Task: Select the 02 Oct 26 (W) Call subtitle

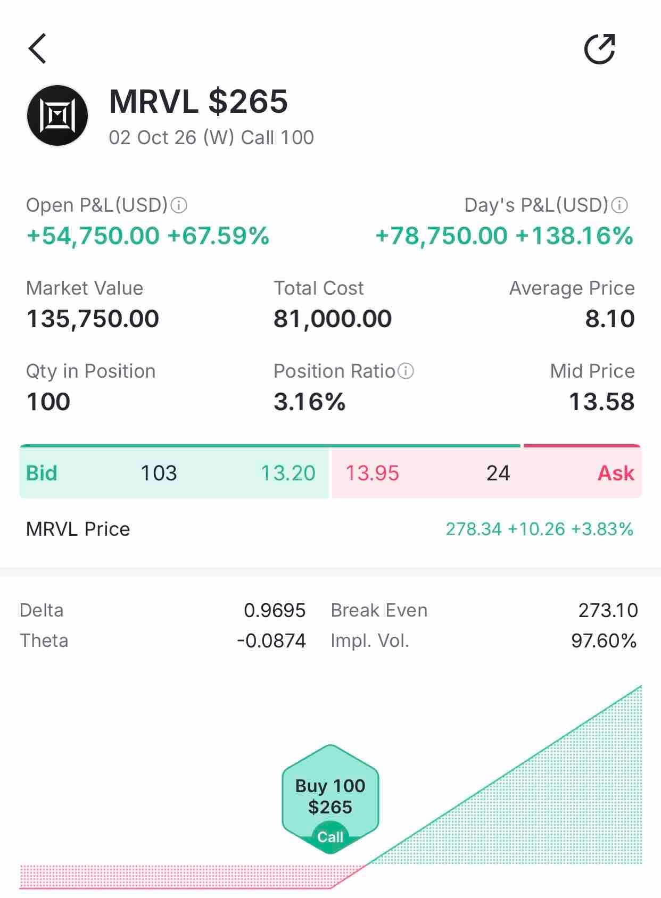Action: [x=211, y=137]
